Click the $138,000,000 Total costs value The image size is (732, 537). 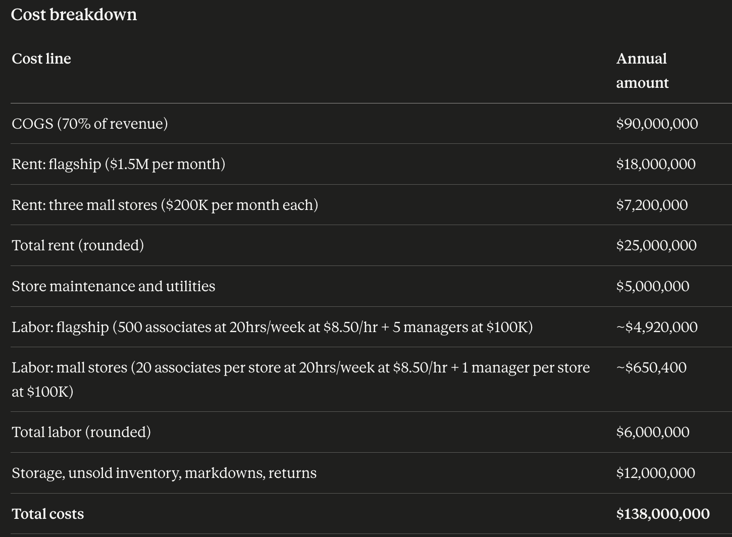click(663, 514)
